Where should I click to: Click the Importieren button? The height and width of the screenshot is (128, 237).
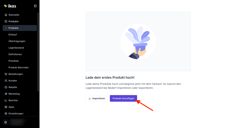tap(96, 98)
